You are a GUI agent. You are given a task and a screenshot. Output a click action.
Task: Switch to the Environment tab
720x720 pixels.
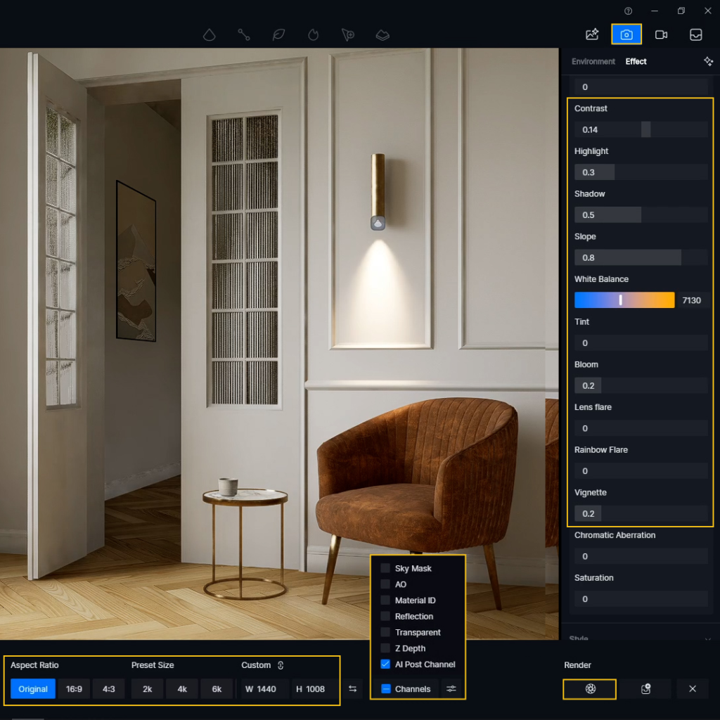coord(593,62)
